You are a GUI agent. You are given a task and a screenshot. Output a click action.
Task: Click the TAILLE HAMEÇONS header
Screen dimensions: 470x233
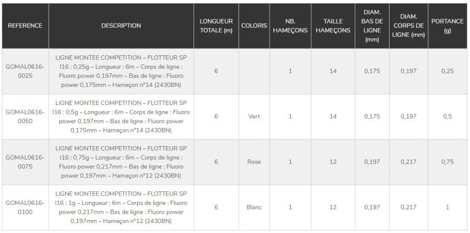pos(333,26)
